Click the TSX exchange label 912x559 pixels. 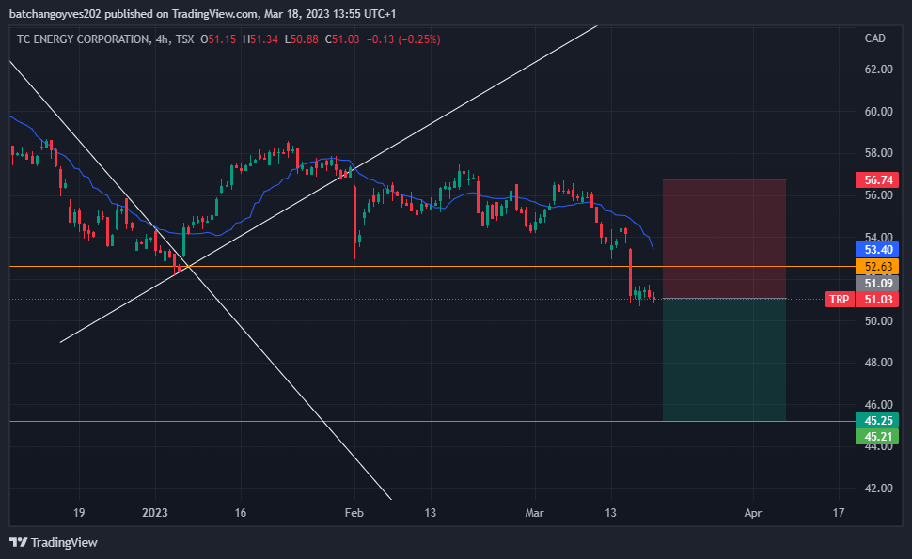(185, 39)
